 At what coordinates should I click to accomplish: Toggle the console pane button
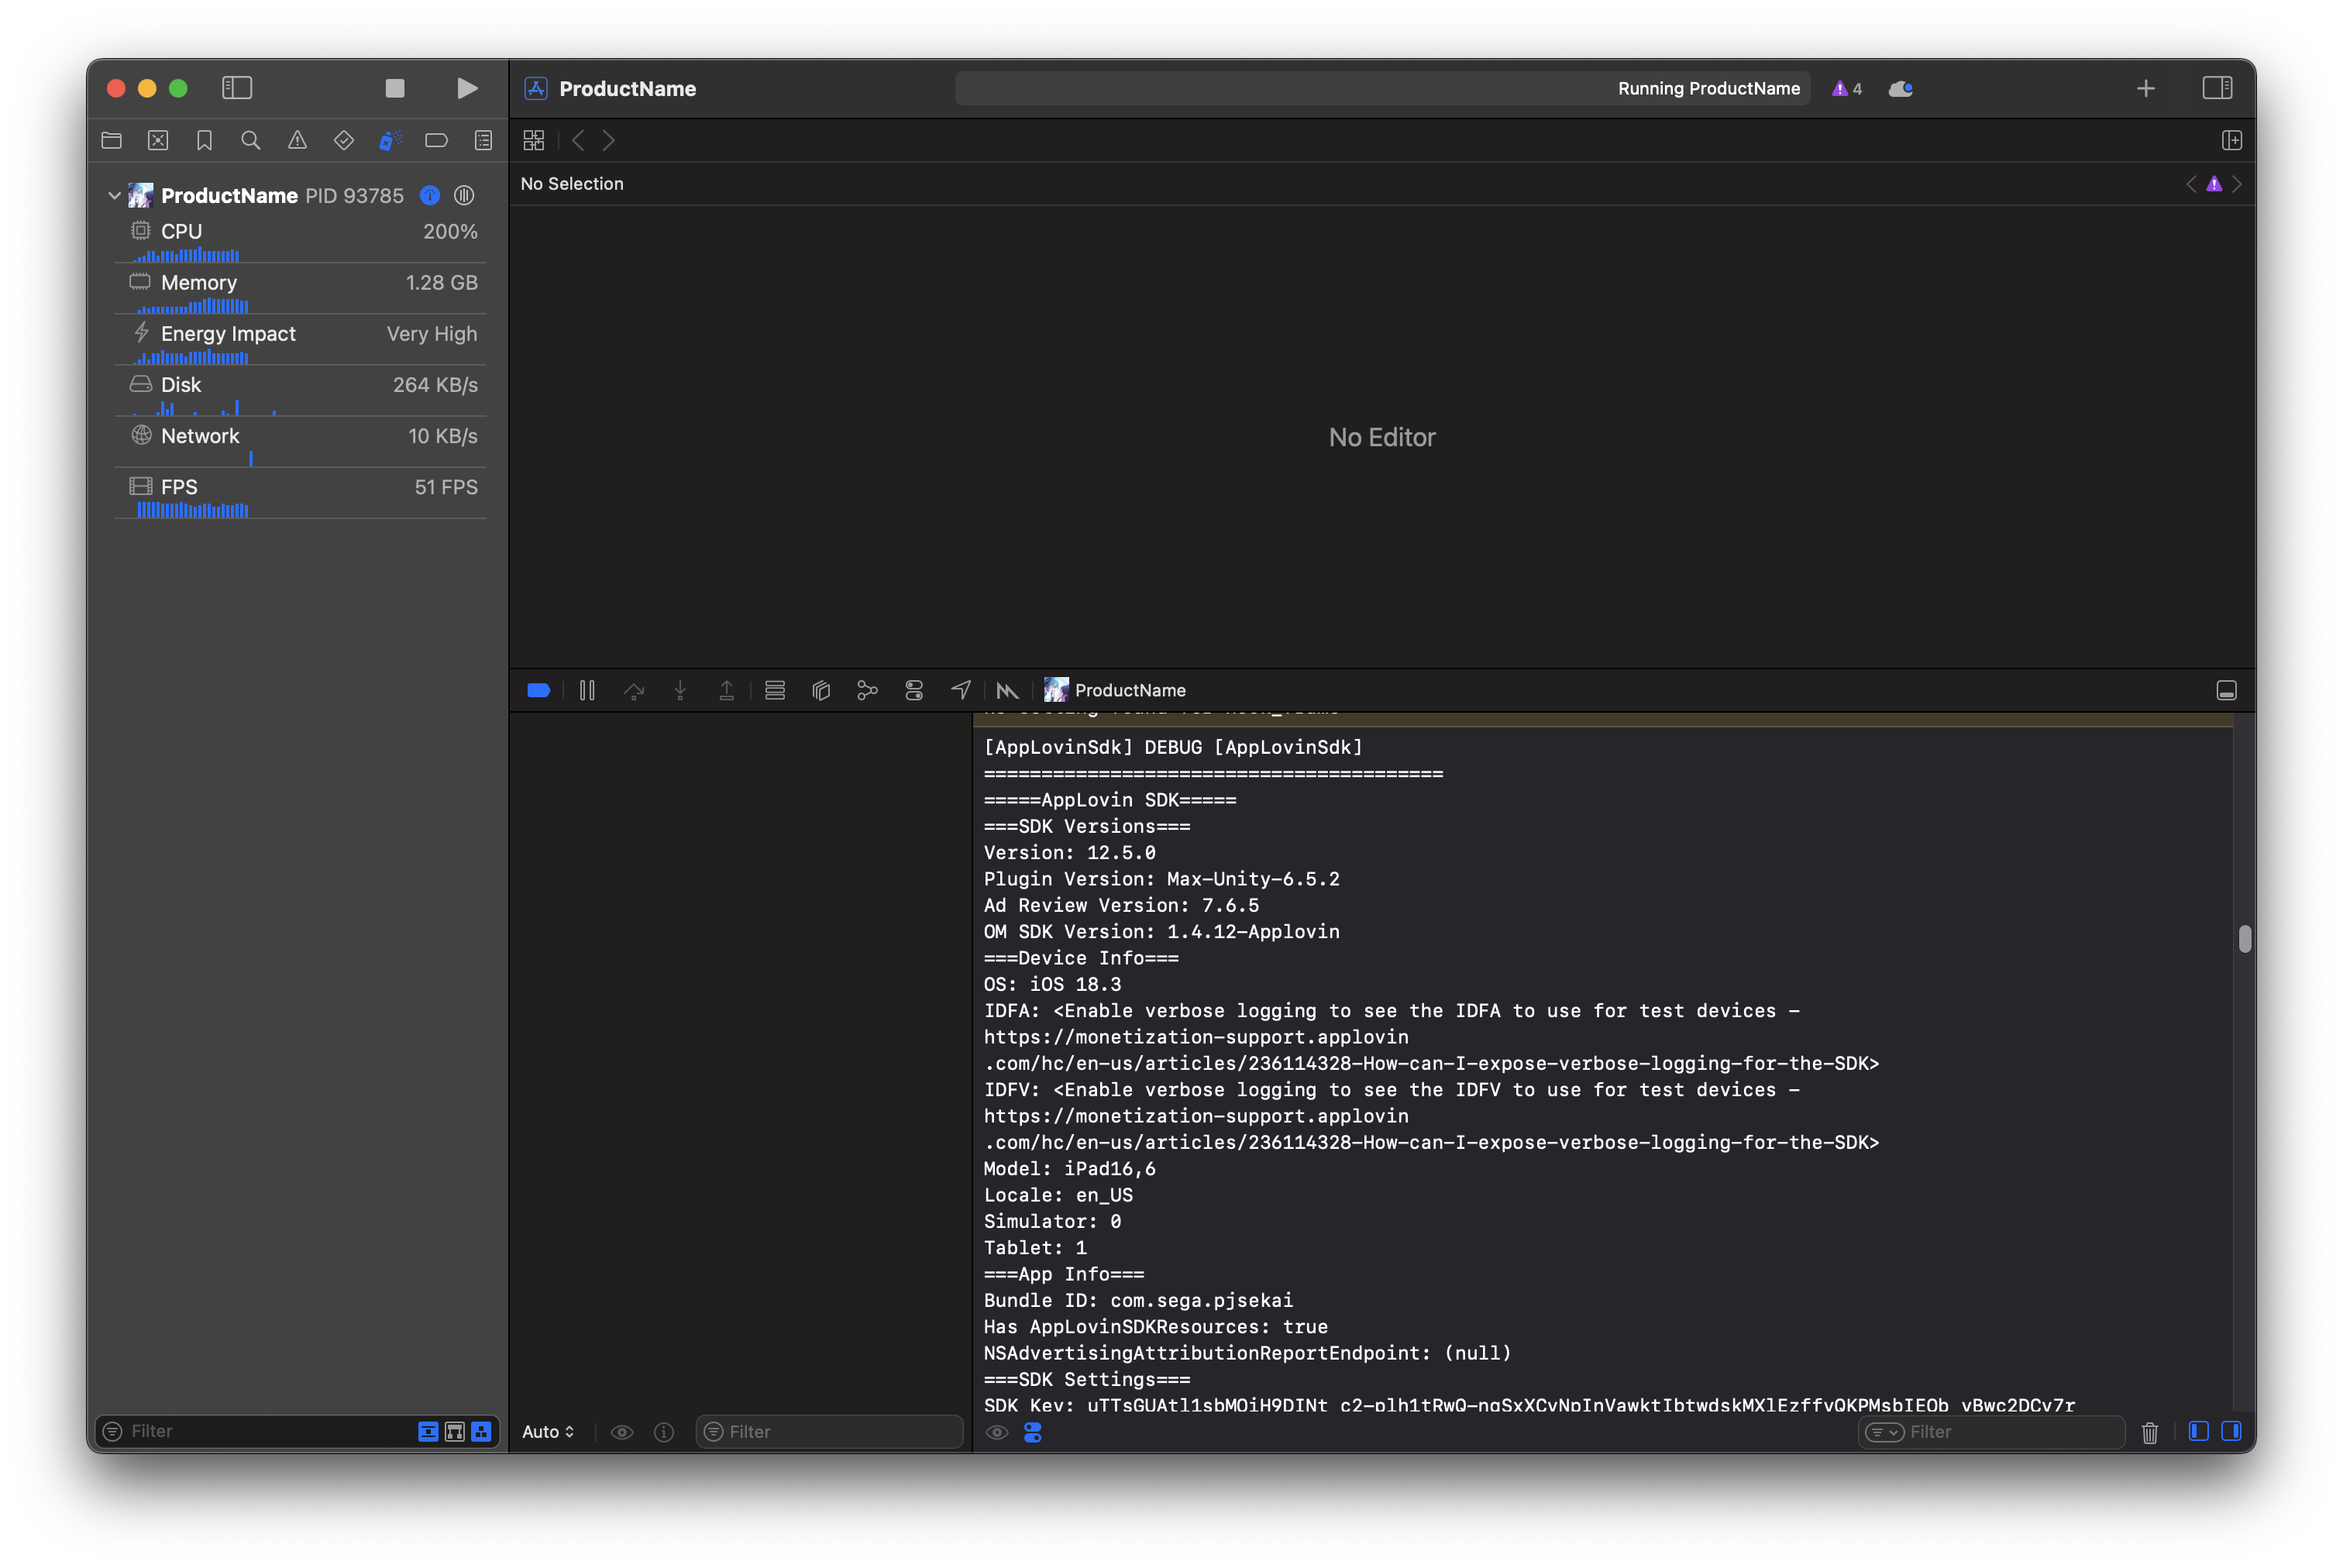point(2231,1431)
